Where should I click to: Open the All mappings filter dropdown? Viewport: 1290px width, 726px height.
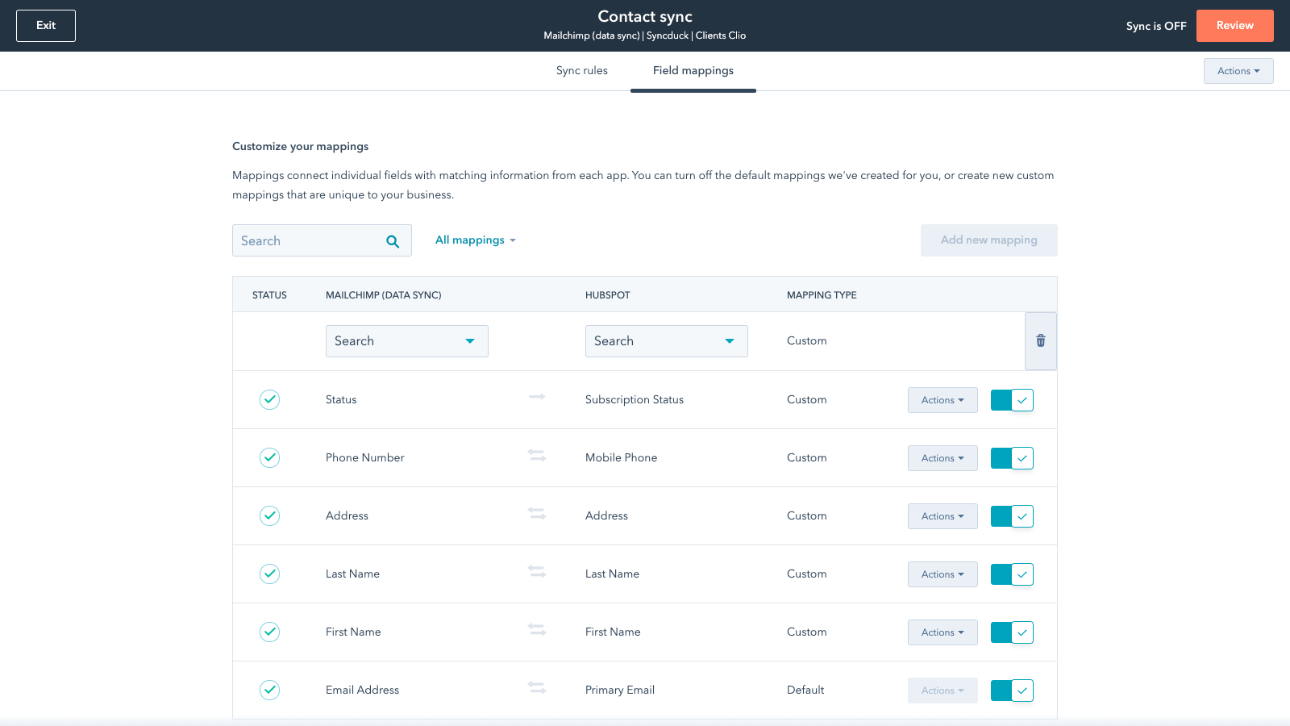(x=475, y=240)
